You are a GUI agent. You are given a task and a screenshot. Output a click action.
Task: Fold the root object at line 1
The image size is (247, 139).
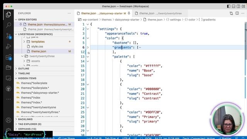[88, 24]
